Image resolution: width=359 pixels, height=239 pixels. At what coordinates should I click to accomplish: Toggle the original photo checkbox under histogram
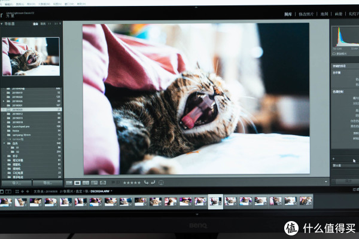click(336, 53)
